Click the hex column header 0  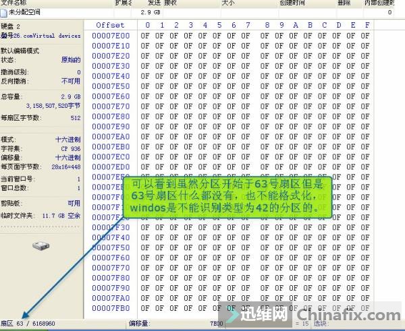[147, 25]
